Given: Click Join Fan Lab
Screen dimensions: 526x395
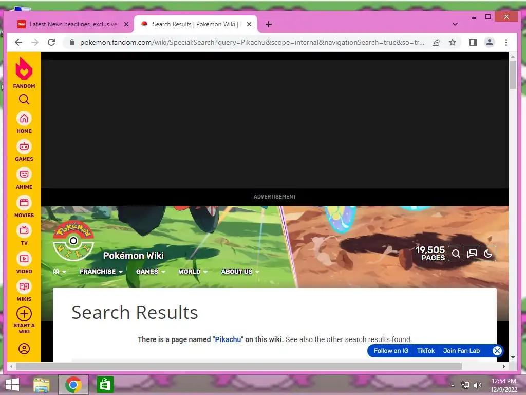Looking at the screenshot, I should [461, 351].
